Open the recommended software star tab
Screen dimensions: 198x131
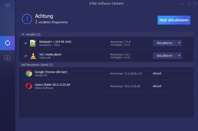7,58
